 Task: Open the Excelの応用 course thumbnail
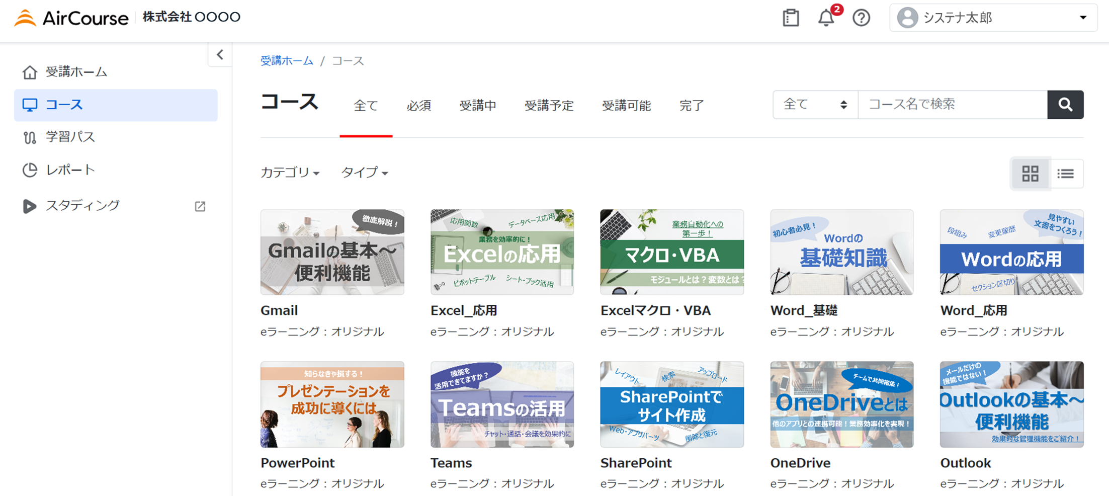(x=502, y=252)
